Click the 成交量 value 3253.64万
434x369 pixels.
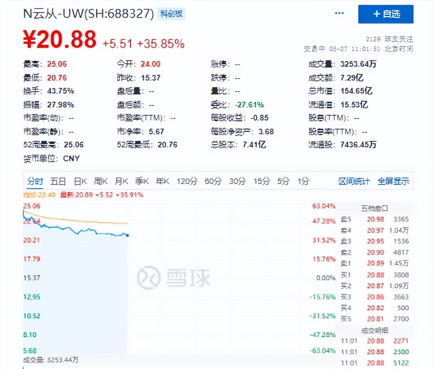[x=358, y=64]
